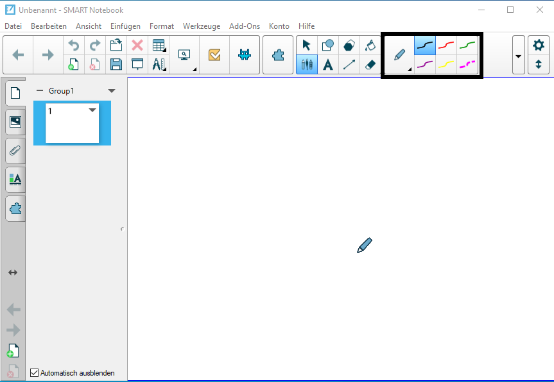Open the Werkzeuge menu
This screenshot has height=382, width=554.
(201, 26)
